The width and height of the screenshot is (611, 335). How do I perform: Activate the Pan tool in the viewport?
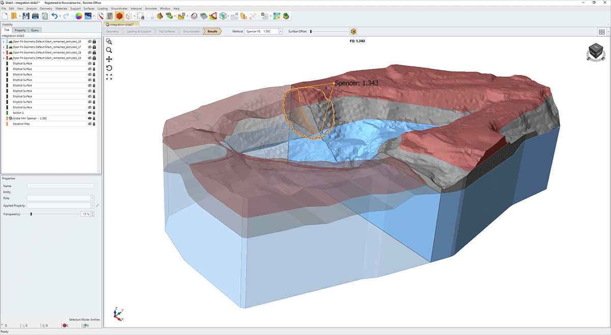(109, 59)
